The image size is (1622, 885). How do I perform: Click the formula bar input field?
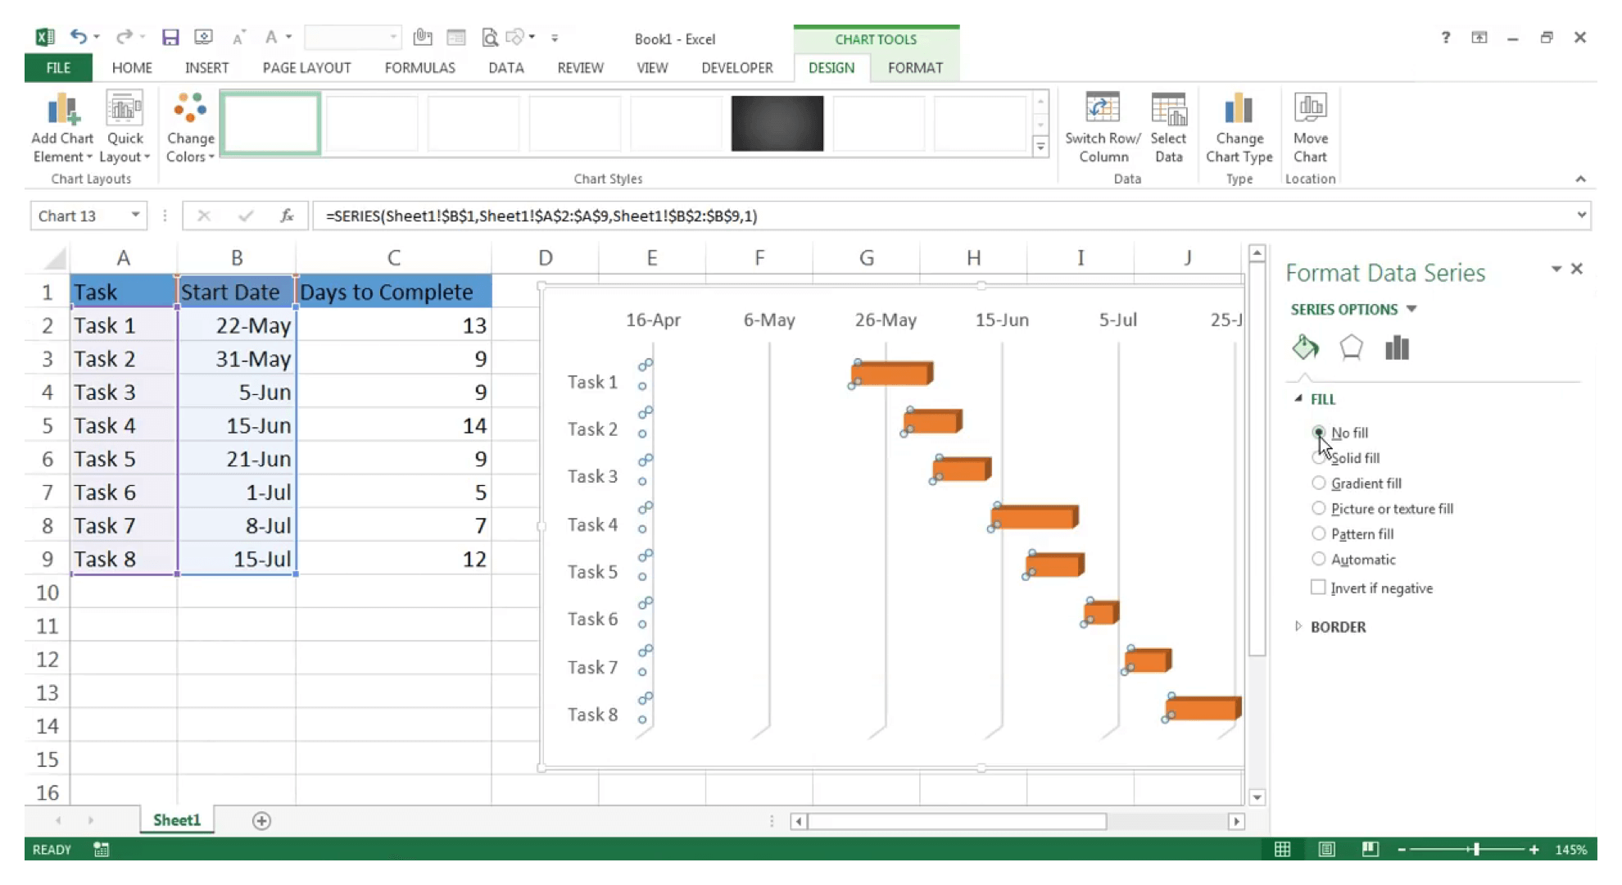(x=948, y=216)
